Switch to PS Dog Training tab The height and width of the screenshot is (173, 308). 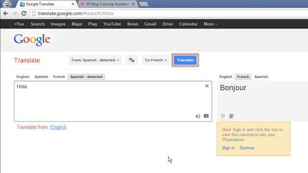click(107, 4)
